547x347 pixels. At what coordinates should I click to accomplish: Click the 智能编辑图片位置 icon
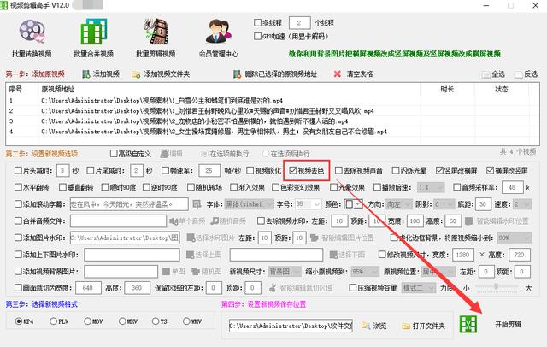click(315, 238)
